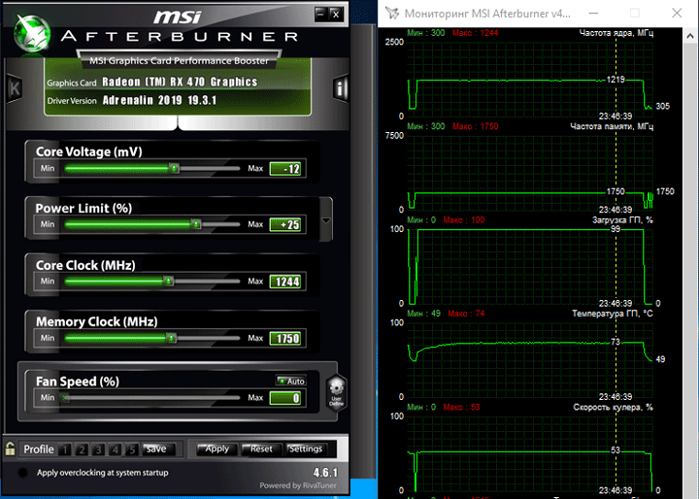Click the 'Memory Clock (MHz)' label
This screenshot has width=699, height=499.
click(x=97, y=322)
